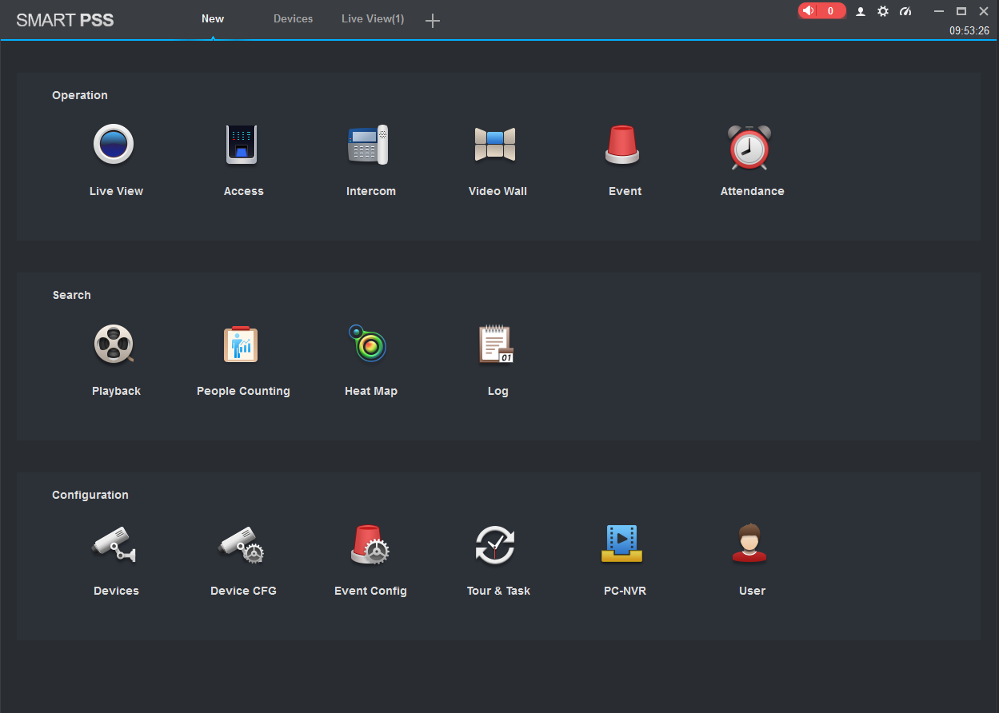This screenshot has width=999, height=713.
Task: Maximize the SMART PSS window
Action: [x=961, y=11]
